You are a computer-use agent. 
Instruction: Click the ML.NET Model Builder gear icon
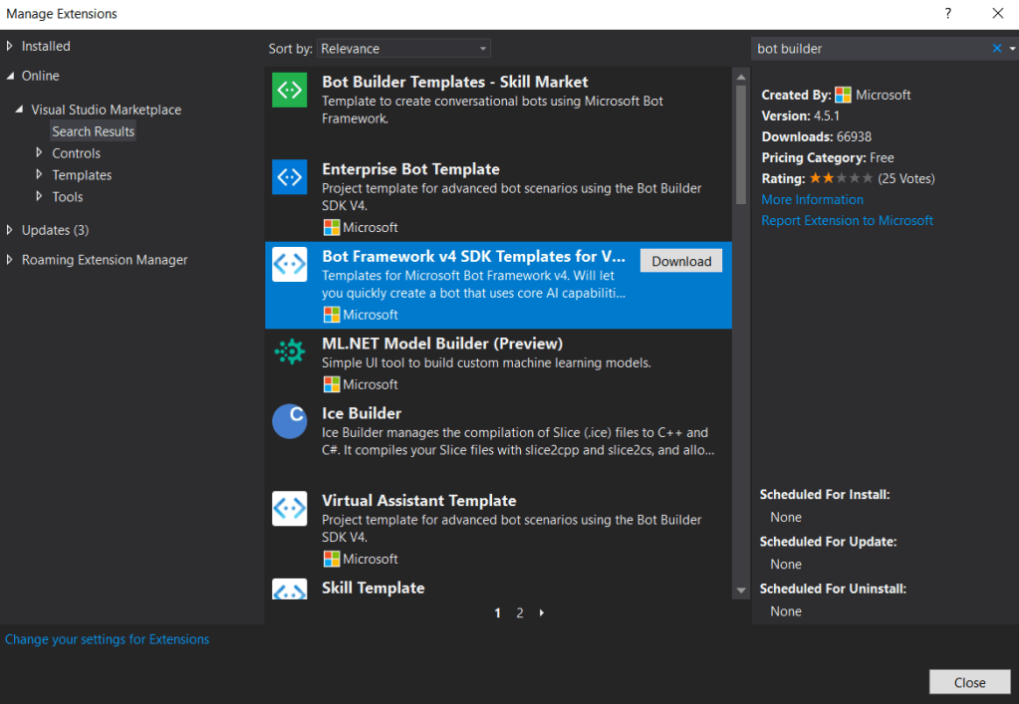tap(289, 352)
